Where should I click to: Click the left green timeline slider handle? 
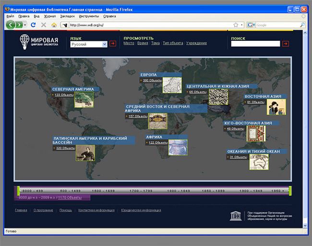coord(19,191)
